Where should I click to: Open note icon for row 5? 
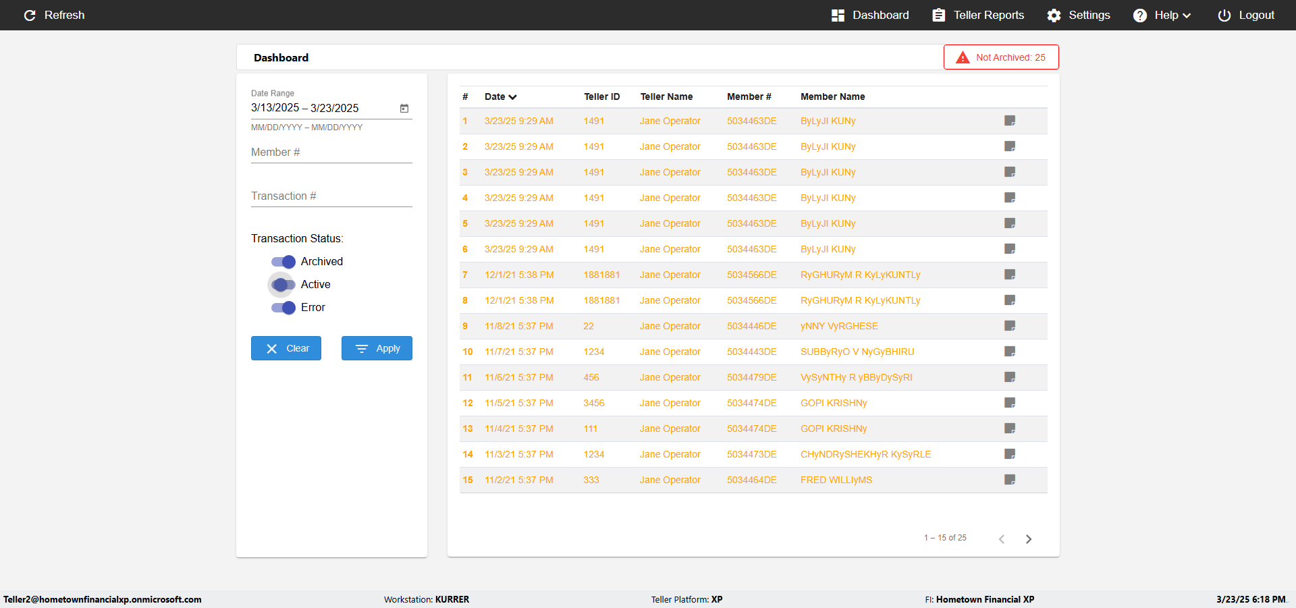(1010, 223)
